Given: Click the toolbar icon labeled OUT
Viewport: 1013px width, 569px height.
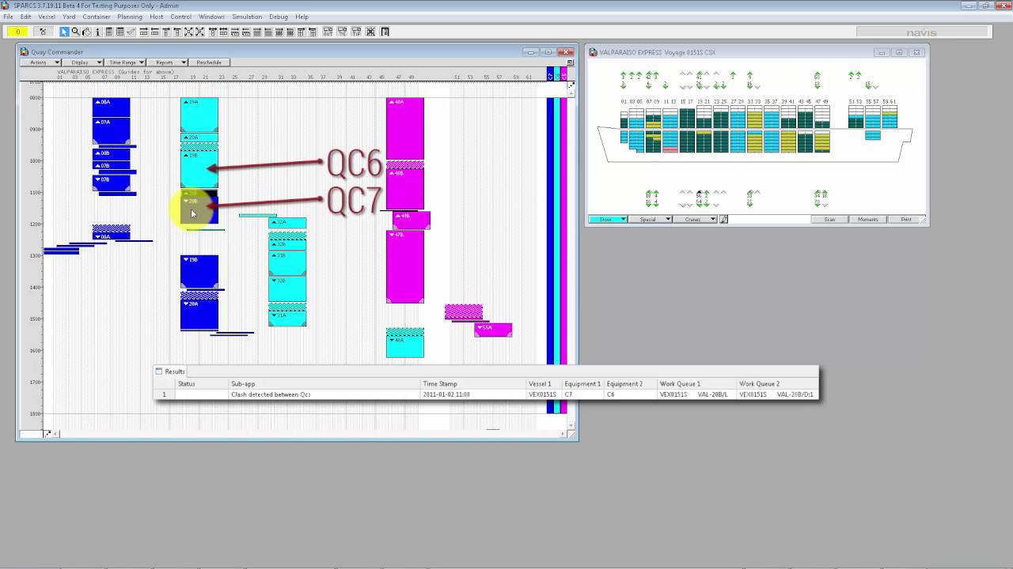Looking at the screenshot, I should [327, 32].
